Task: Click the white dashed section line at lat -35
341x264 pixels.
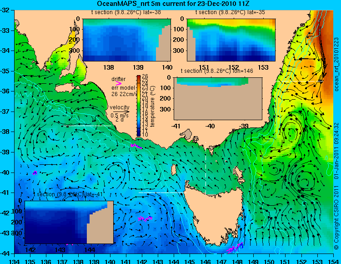Action: pos(300,81)
